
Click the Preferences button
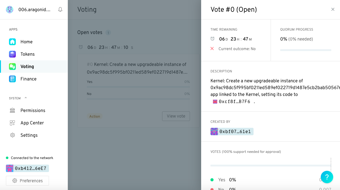coord(27,181)
